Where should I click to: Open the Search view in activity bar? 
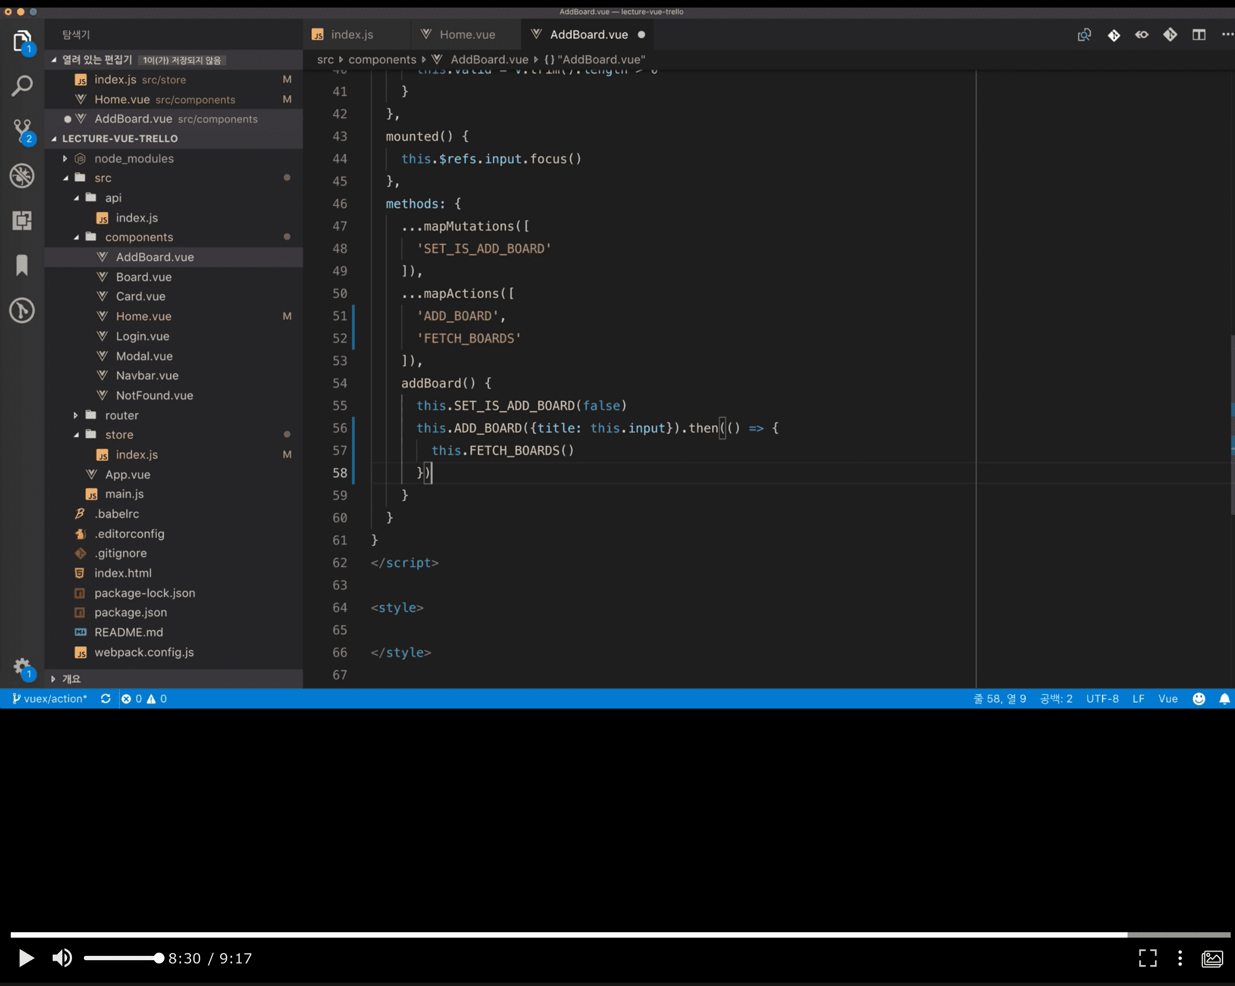tap(23, 85)
